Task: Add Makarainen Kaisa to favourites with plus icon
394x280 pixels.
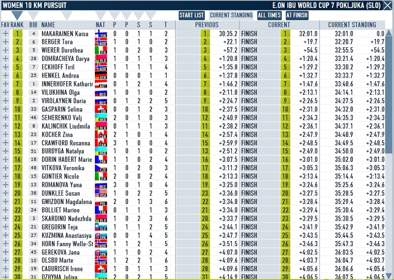Action: coord(5,34)
